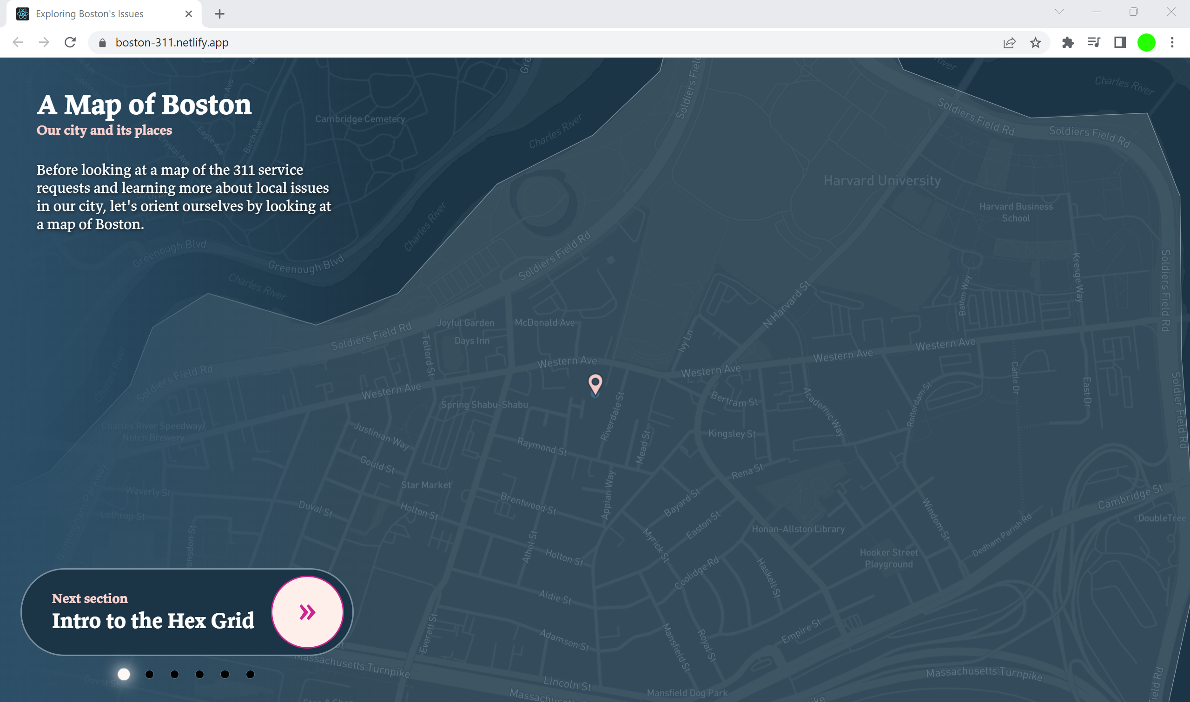Click the share page icon in address bar
This screenshot has width=1190, height=702.
click(1009, 43)
